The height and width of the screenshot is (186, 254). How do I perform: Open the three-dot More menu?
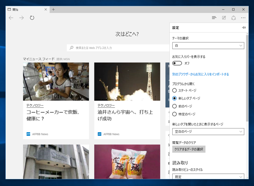pyautogui.click(x=243, y=18)
